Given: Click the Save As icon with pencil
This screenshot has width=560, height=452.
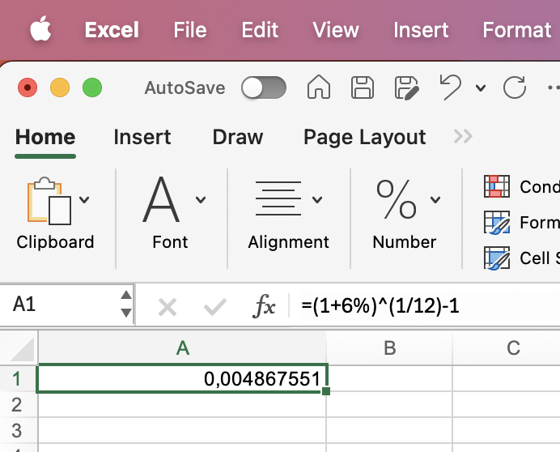Looking at the screenshot, I should click(406, 87).
